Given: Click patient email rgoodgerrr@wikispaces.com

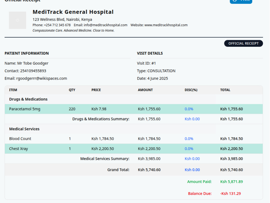Looking at the screenshot, I should [x=42, y=78].
